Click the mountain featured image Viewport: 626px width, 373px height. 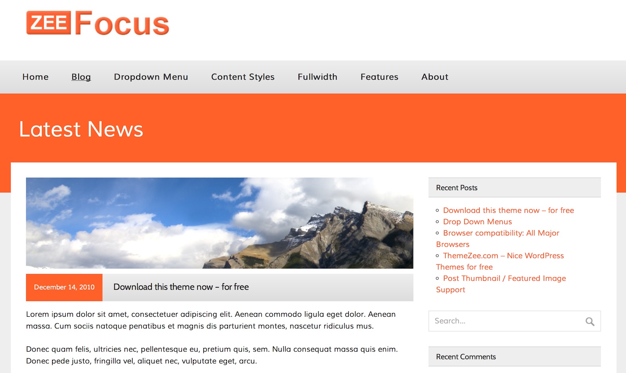pyautogui.click(x=219, y=223)
